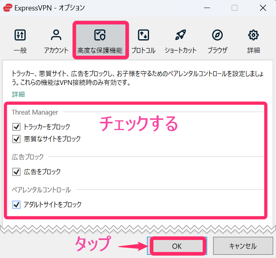Switch to the 詳細 tab label
276x258 pixels.
[254, 50]
